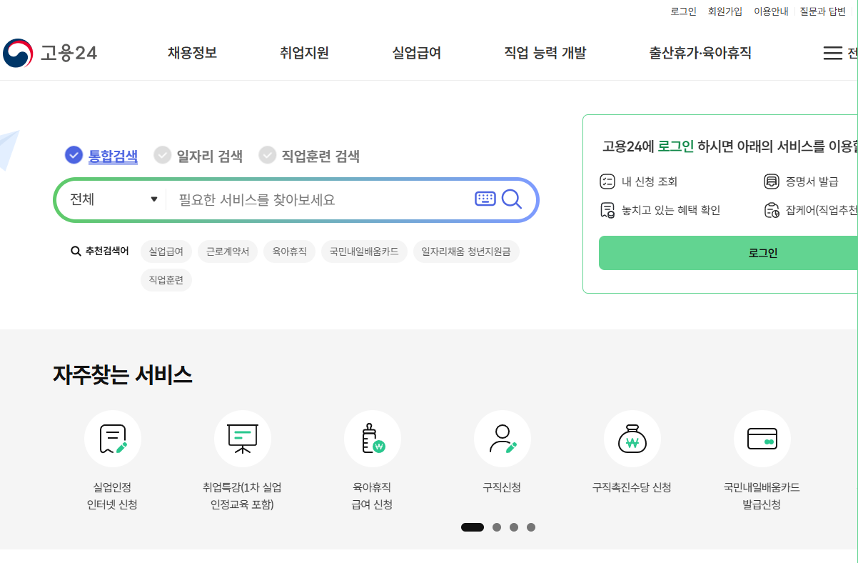Select the 통합검색 radio option
The width and height of the screenshot is (858, 563).
coord(74,155)
